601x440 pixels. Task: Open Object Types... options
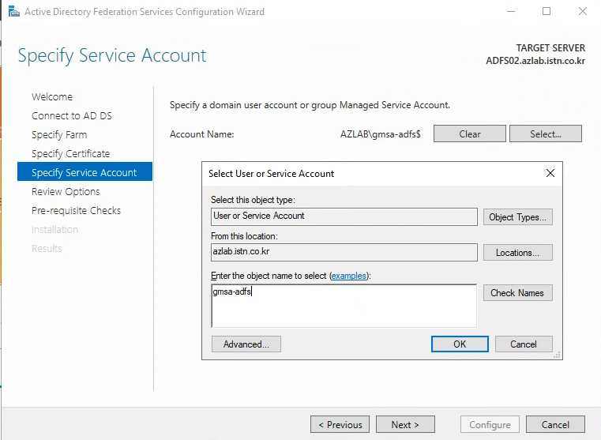(x=517, y=217)
